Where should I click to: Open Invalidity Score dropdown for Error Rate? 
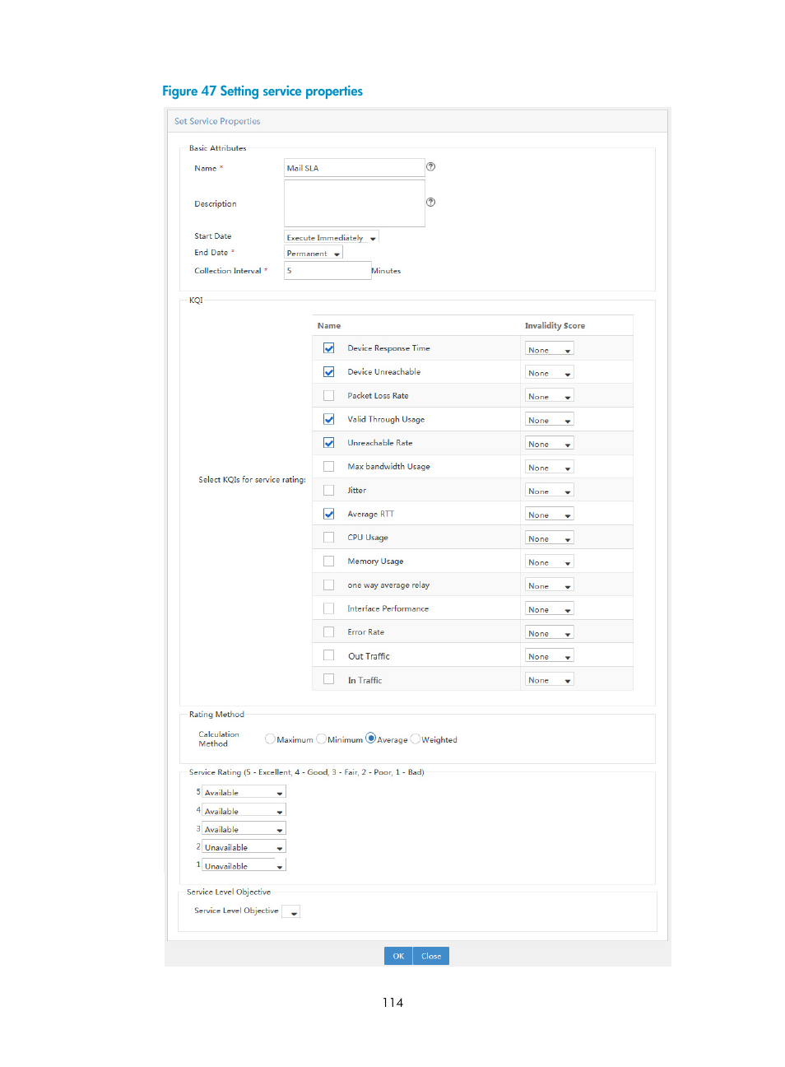click(550, 633)
